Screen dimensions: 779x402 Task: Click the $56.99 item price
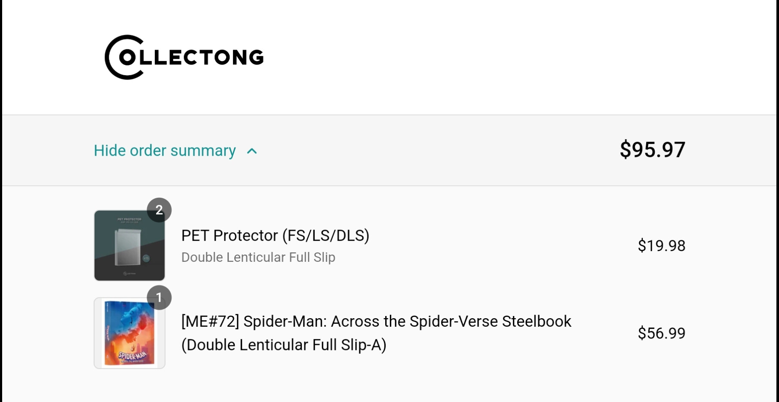pos(661,333)
